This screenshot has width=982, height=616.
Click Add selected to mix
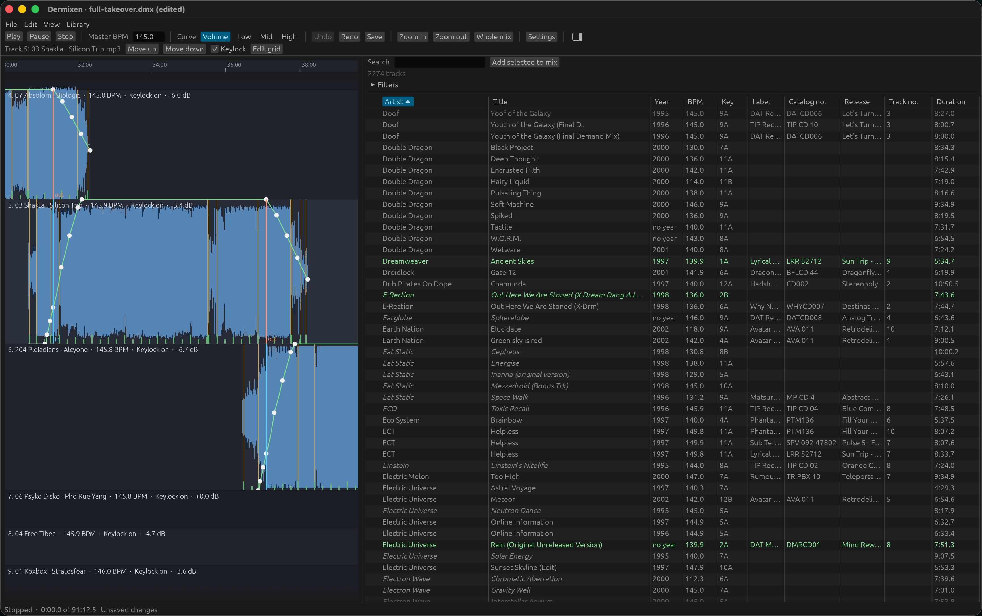coord(524,62)
